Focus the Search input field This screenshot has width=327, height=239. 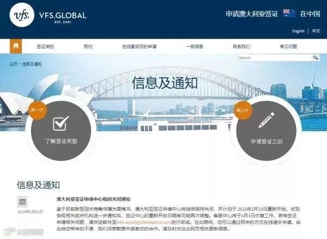tap(275, 58)
